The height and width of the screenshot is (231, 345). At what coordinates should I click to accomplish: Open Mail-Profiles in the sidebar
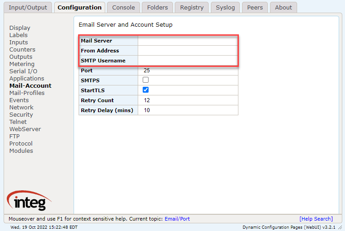(x=27, y=93)
